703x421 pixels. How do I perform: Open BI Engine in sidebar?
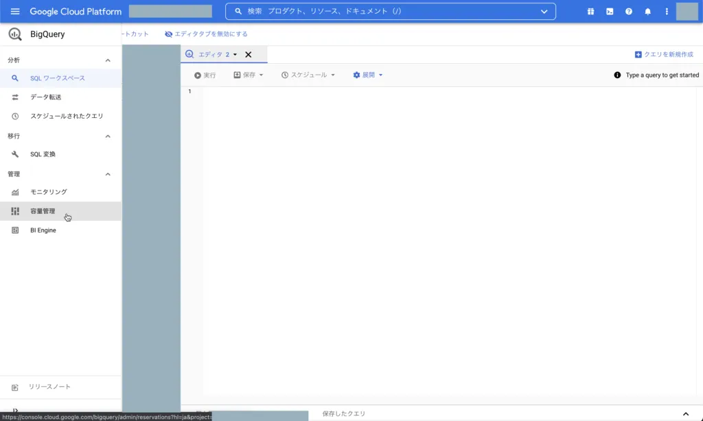coord(60,230)
